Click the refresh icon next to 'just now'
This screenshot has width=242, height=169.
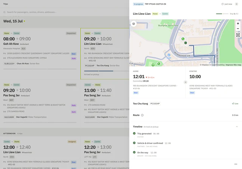(222, 4)
